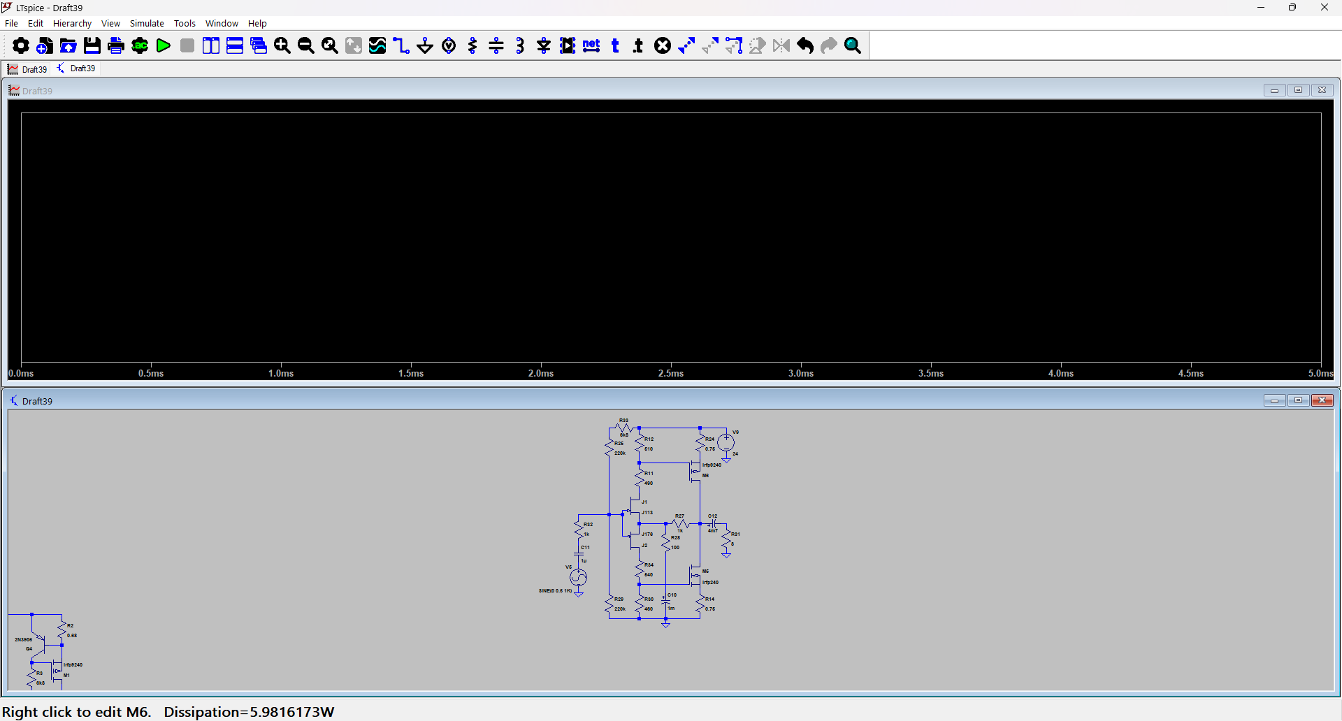Click the Print icon
This screenshot has width=1342, height=721.
116,46
